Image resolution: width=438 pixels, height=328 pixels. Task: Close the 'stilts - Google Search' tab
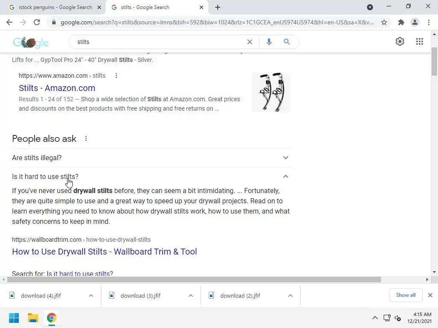click(201, 8)
